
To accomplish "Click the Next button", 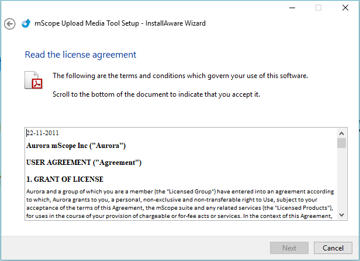I will click(x=289, y=248).
